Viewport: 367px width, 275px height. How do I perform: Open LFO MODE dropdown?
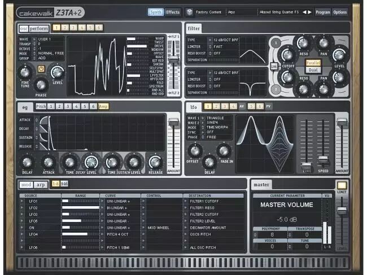[x=203, y=128]
